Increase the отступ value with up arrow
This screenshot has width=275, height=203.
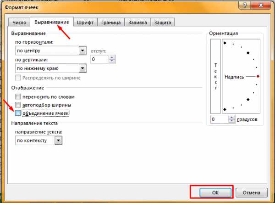point(112,57)
